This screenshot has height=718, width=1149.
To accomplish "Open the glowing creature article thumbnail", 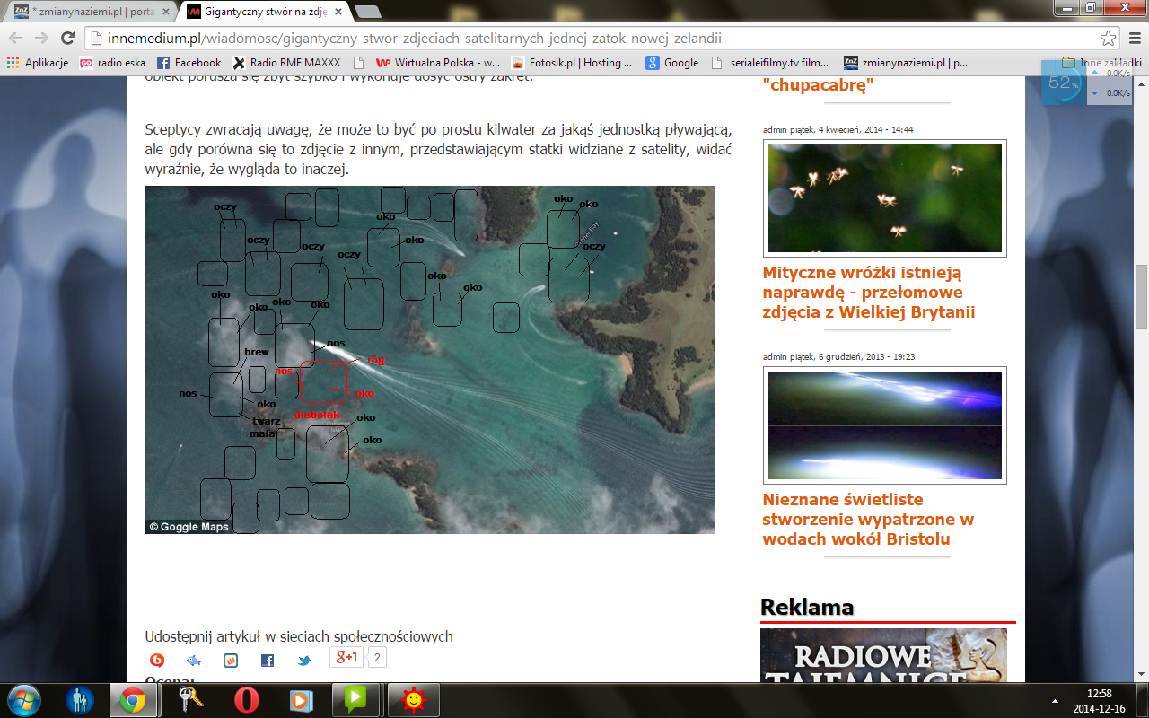I will click(x=884, y=425).
